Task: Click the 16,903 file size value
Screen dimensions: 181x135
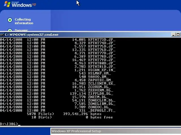Action: point(79,84)
